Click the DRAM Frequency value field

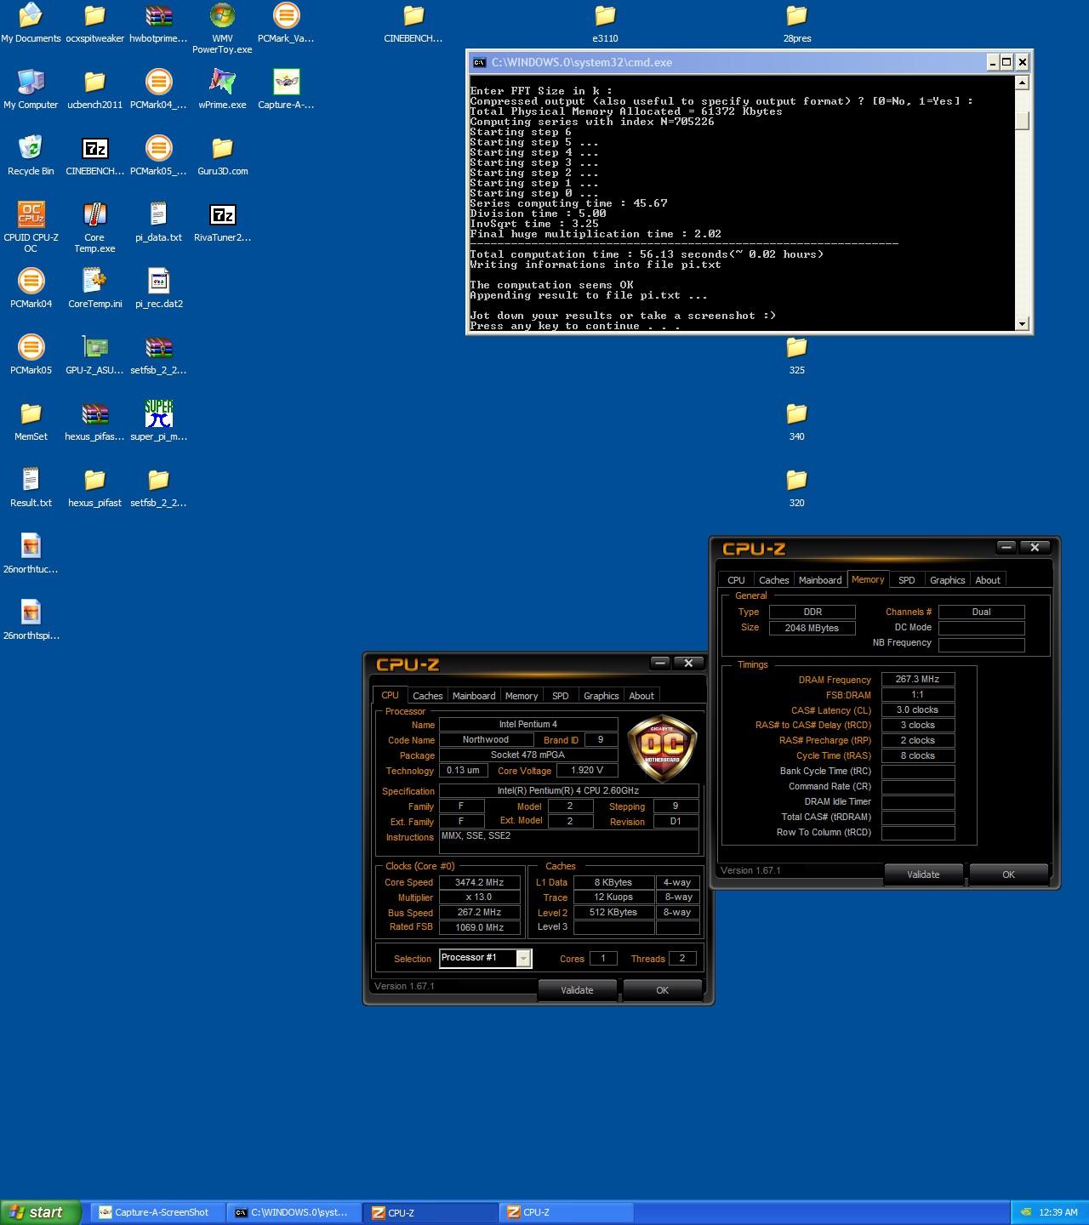coord(918,679)
